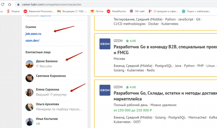Open Денис Баленко avatar photo

[29, 64]
